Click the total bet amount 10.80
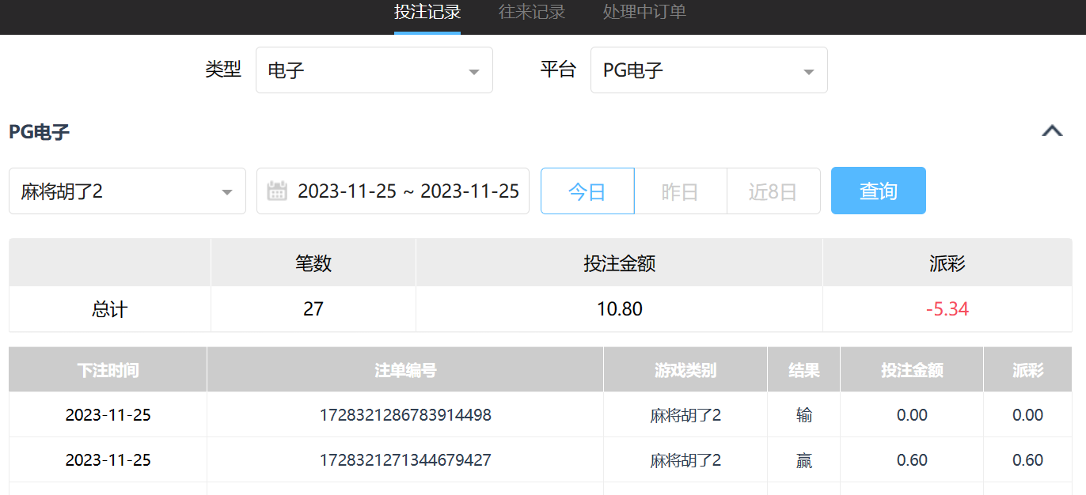Screen dimensions: 1086x495 click(x=620, y=309)
